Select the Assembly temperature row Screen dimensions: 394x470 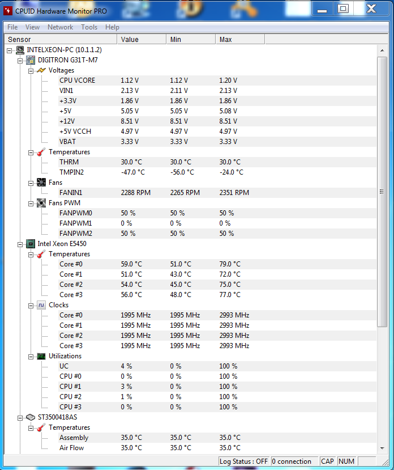[x=217, y=438]
